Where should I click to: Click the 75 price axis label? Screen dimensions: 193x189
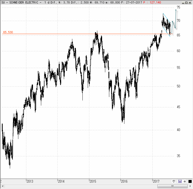[178, 7]
